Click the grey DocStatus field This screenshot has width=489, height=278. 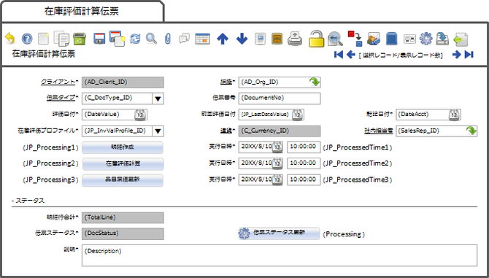[x=123, y=233]
